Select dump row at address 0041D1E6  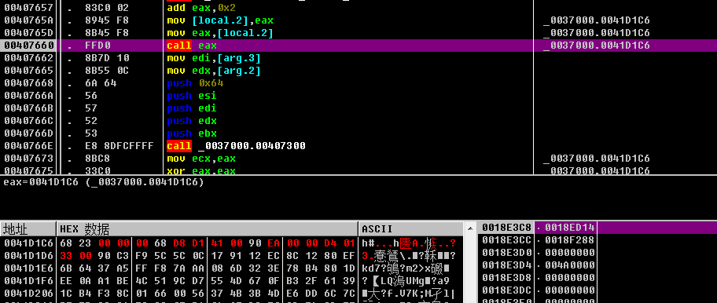tap(230, 268)
